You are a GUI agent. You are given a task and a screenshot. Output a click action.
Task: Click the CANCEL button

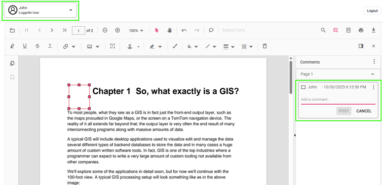click(364, 111)
